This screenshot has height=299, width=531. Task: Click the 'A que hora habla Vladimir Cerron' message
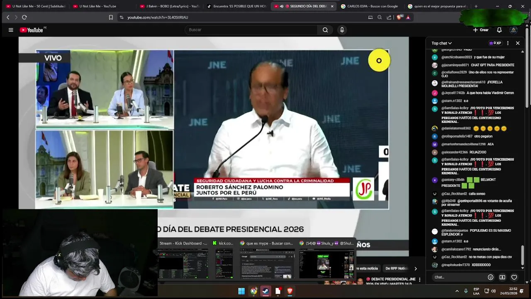(x=490, y=93)
